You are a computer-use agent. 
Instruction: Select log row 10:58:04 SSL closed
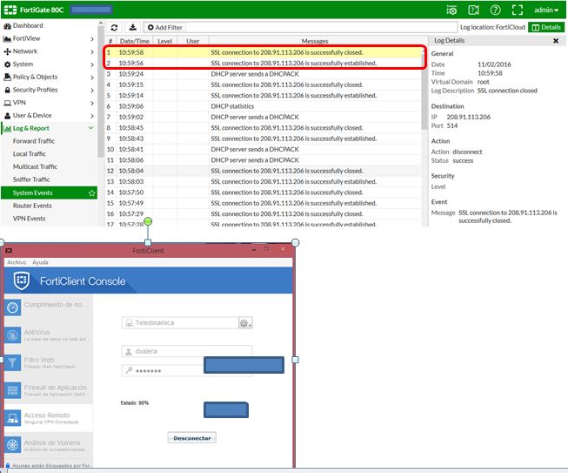(x=264, y=171)
